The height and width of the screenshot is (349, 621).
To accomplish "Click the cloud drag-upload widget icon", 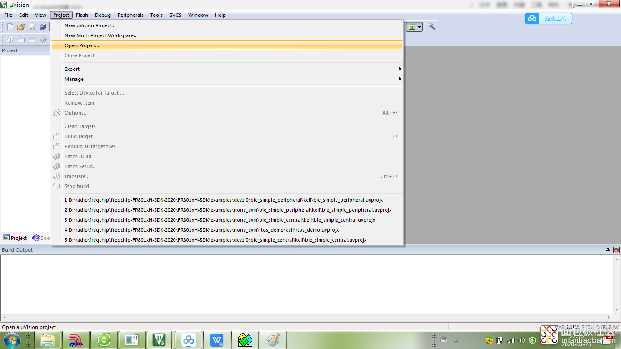I will 532,18.
